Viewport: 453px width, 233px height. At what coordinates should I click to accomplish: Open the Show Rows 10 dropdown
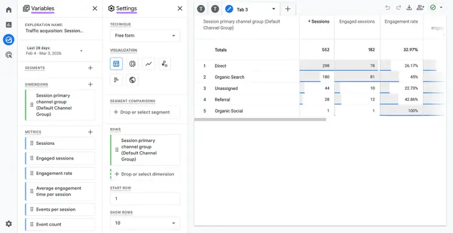(145, 223)
